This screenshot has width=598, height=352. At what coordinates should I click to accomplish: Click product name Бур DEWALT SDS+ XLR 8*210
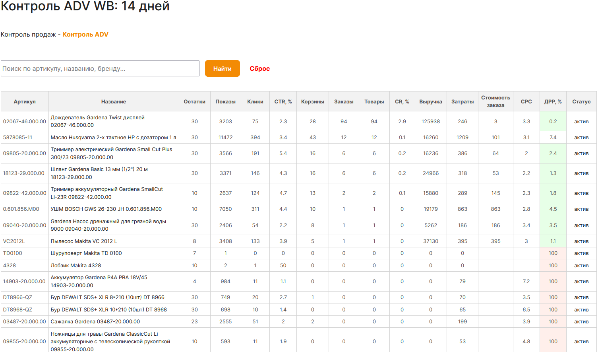[107, 297]
